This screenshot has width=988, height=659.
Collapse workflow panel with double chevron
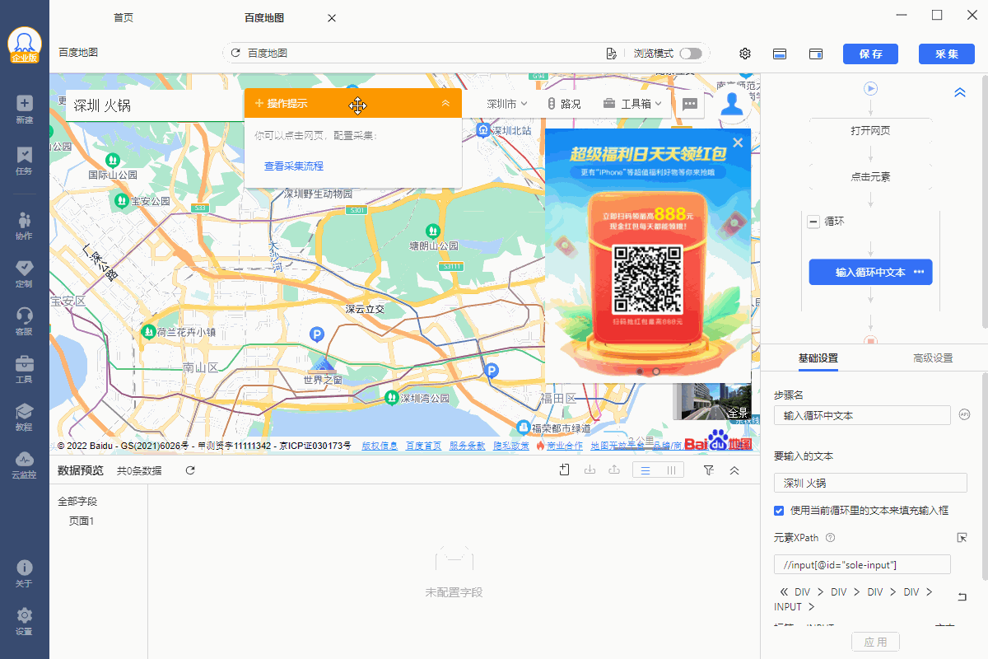click(x=959, y=92)
